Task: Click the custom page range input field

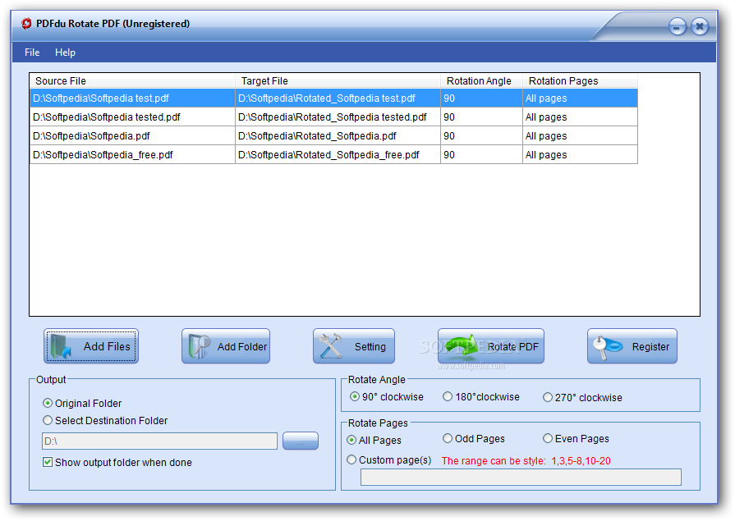Action: 521,477
